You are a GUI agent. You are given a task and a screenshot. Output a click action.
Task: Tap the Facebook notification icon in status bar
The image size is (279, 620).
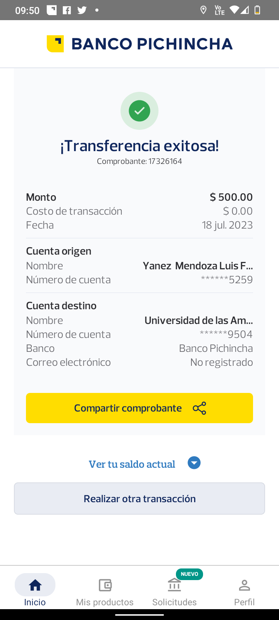point(67,10)
